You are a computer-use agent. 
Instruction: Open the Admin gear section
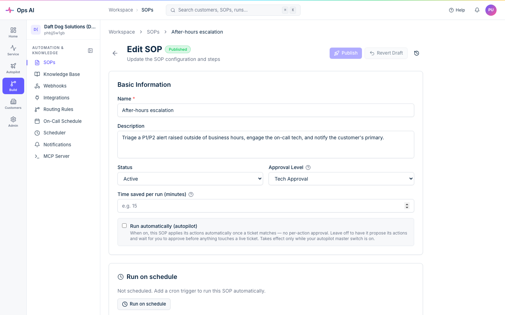point(13,122)
